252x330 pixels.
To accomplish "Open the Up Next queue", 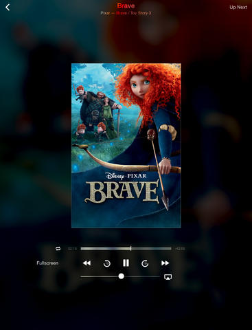I will tap(238, 8).
